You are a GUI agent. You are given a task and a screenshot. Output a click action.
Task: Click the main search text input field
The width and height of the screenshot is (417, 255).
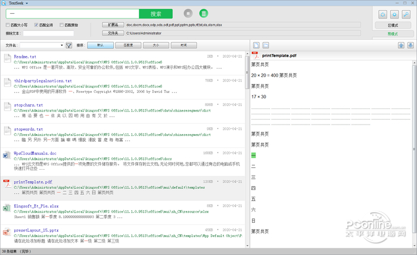click(72, 14)
